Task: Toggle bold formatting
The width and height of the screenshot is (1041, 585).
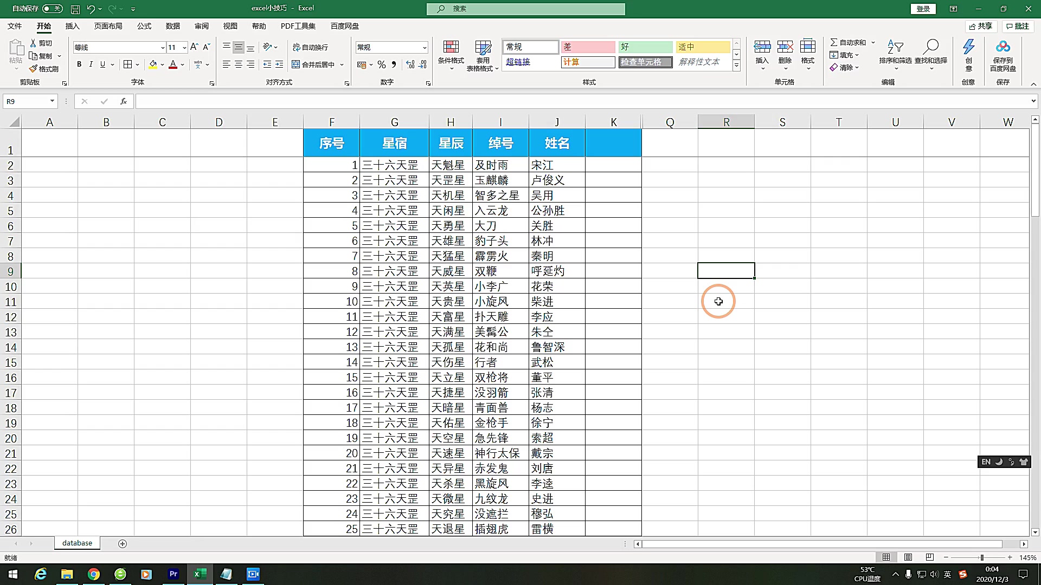Action: click(x=79, y=64)
